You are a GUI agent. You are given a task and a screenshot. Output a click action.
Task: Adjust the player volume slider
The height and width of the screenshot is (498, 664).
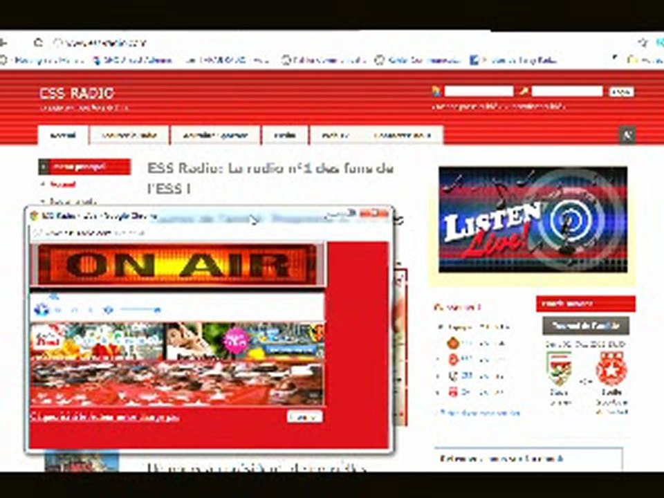pos(140,310)
